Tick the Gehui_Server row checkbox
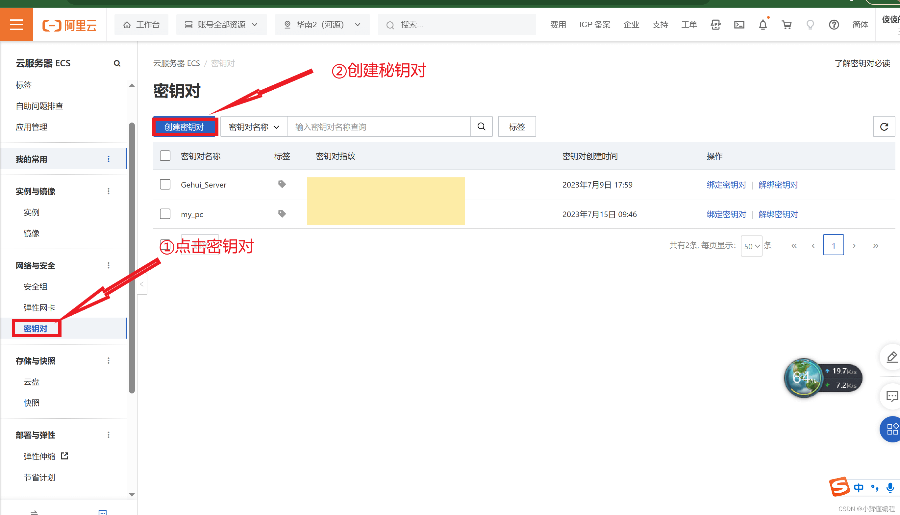This screenshot has width=900, height=515. click(165, 184)
